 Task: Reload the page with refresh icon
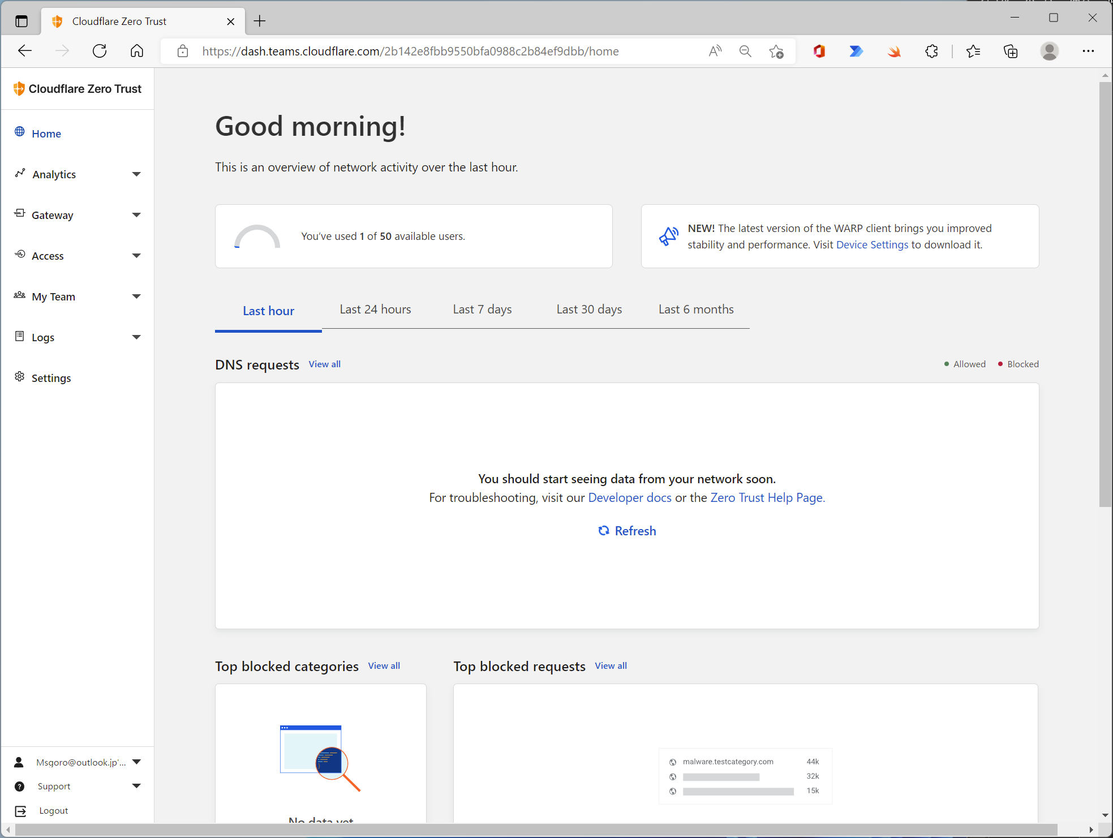coord(100,51)
